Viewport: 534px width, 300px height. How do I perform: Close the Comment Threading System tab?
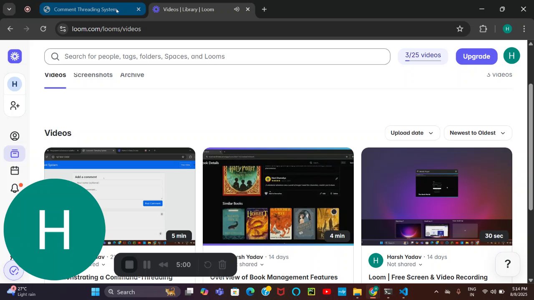pyautogui.click(x=139, y=9)
